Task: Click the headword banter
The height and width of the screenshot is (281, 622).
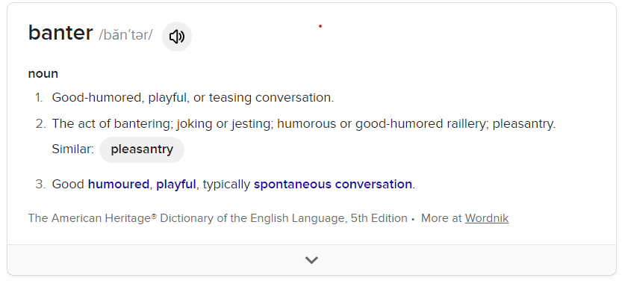Action: tap(60, 33)
